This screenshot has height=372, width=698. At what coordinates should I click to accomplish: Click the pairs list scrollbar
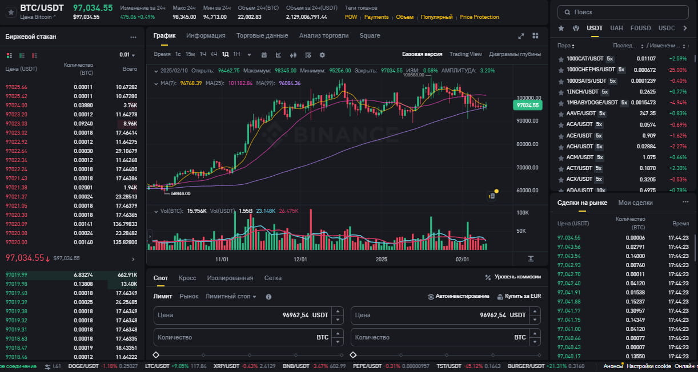click(695, 58)
